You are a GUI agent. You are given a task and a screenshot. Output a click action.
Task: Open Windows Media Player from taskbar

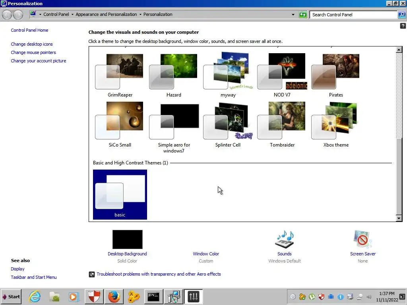tap(74, 297)
